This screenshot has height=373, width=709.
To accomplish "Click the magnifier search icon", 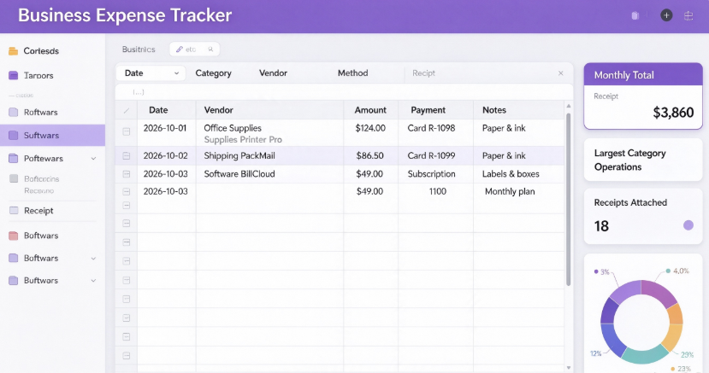I will click(210, 50).
